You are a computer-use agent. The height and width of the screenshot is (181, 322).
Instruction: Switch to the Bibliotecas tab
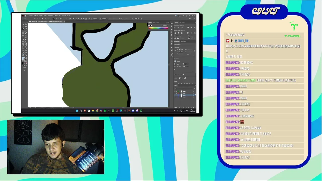183,41
